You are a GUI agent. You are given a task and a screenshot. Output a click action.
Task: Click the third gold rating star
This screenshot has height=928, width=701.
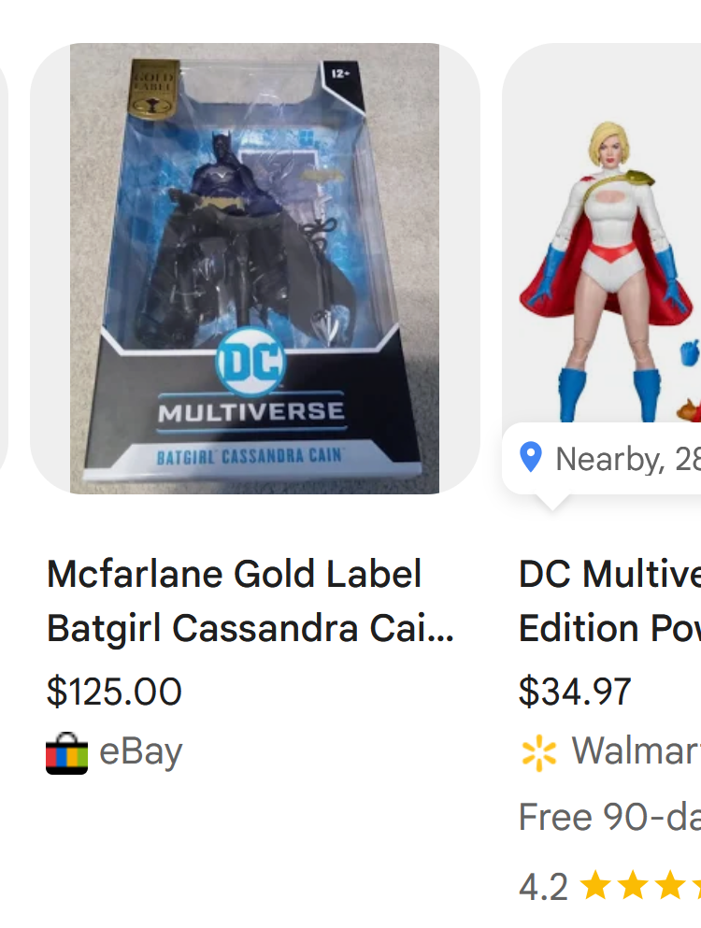pyautogui.click(x=669, y=885)
